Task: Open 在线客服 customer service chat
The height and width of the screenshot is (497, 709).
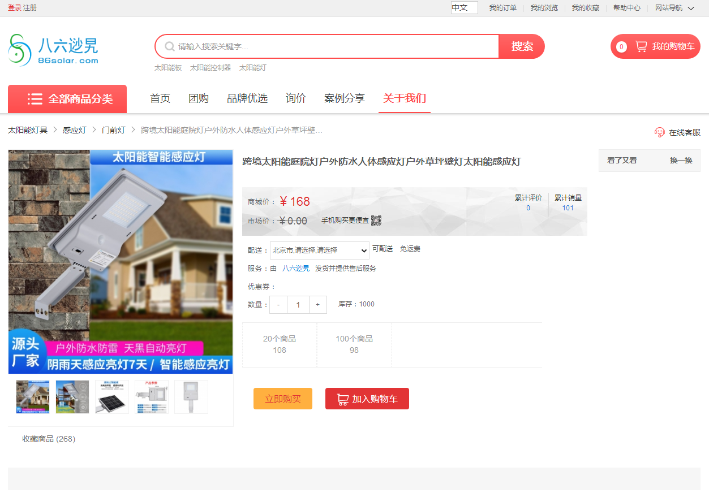Action: tap(677, 132)
